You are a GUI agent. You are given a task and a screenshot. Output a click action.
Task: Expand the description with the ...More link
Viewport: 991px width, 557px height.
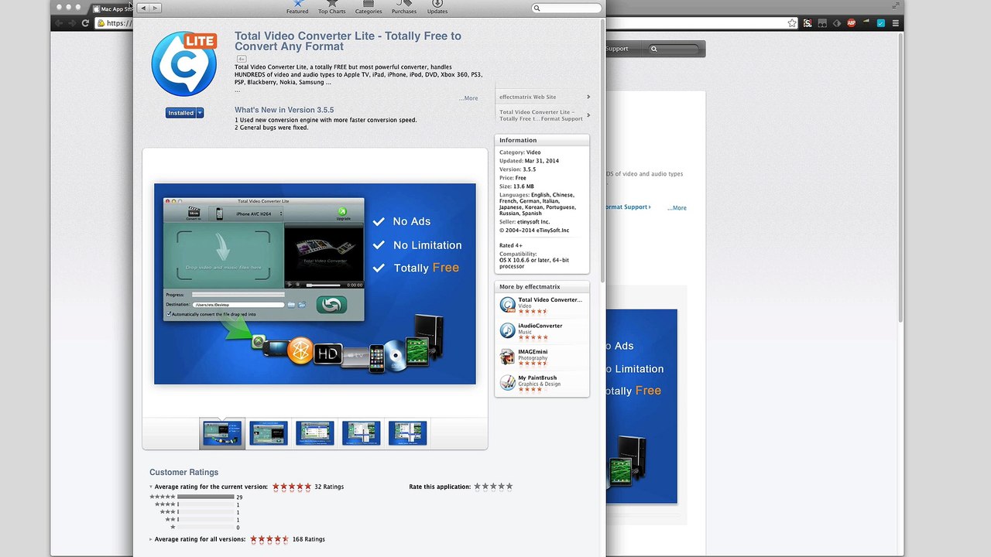pyautogui.click(x=468, y=98)
